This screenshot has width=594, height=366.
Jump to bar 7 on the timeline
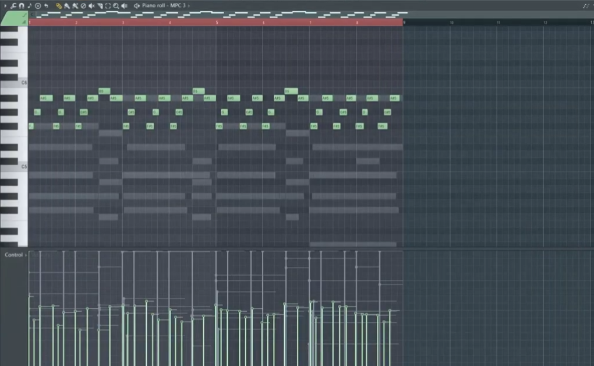pos(310,23)
